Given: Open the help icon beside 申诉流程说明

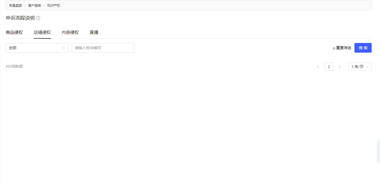Looking at the screenshot, I should (x=38, y=18).
